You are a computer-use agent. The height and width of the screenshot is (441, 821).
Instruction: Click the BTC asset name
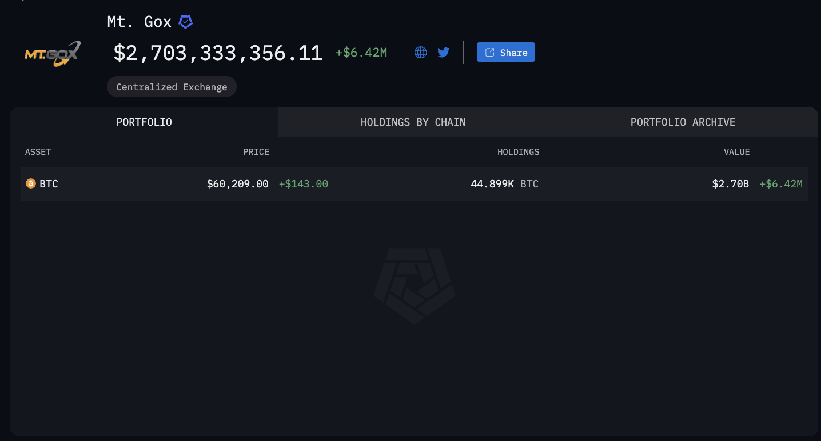tap(49, 184)
